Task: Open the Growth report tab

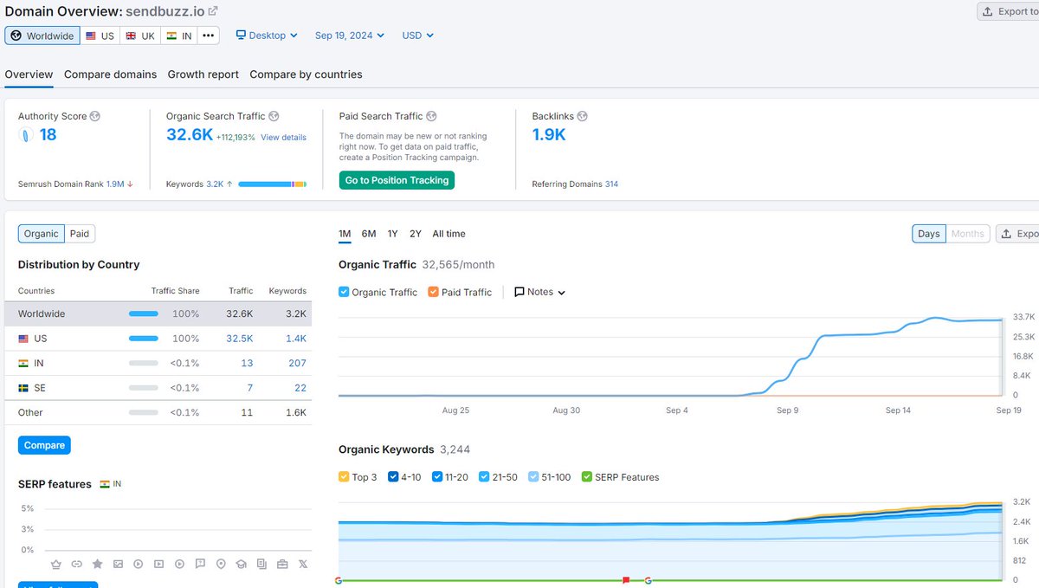Action: [x=203, y=74]
